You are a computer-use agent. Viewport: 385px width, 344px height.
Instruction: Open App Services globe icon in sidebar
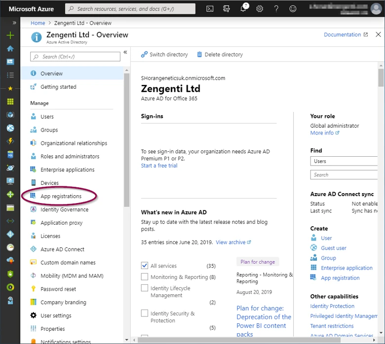pos(10,128)
